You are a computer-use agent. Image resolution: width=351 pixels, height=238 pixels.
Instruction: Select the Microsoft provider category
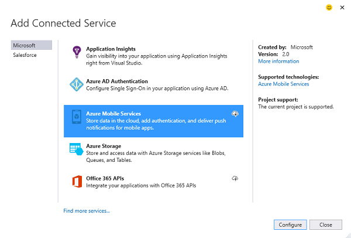pyautogui.click(x=32, y=45)
